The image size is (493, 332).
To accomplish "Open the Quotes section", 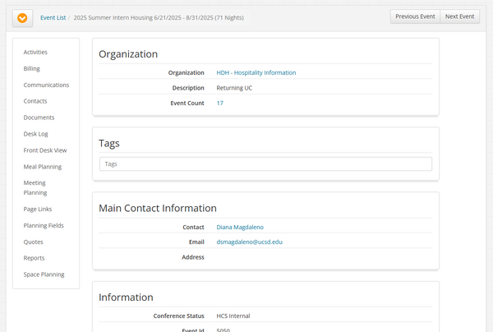I will click(34, 242).
